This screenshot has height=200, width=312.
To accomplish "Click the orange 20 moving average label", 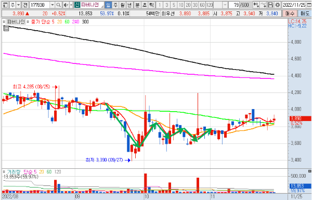I will [x=59, y=22].
